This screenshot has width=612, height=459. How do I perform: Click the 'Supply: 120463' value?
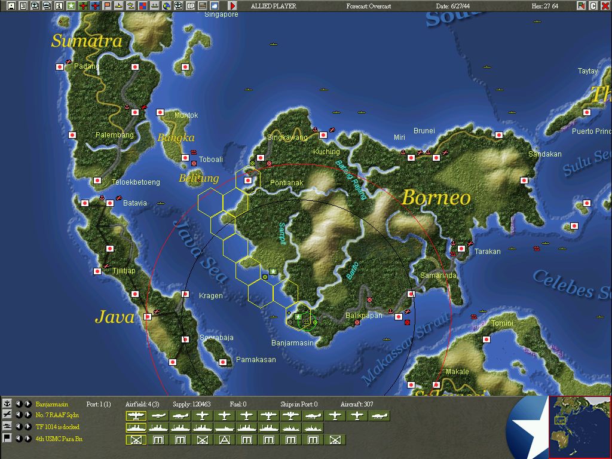192,404
